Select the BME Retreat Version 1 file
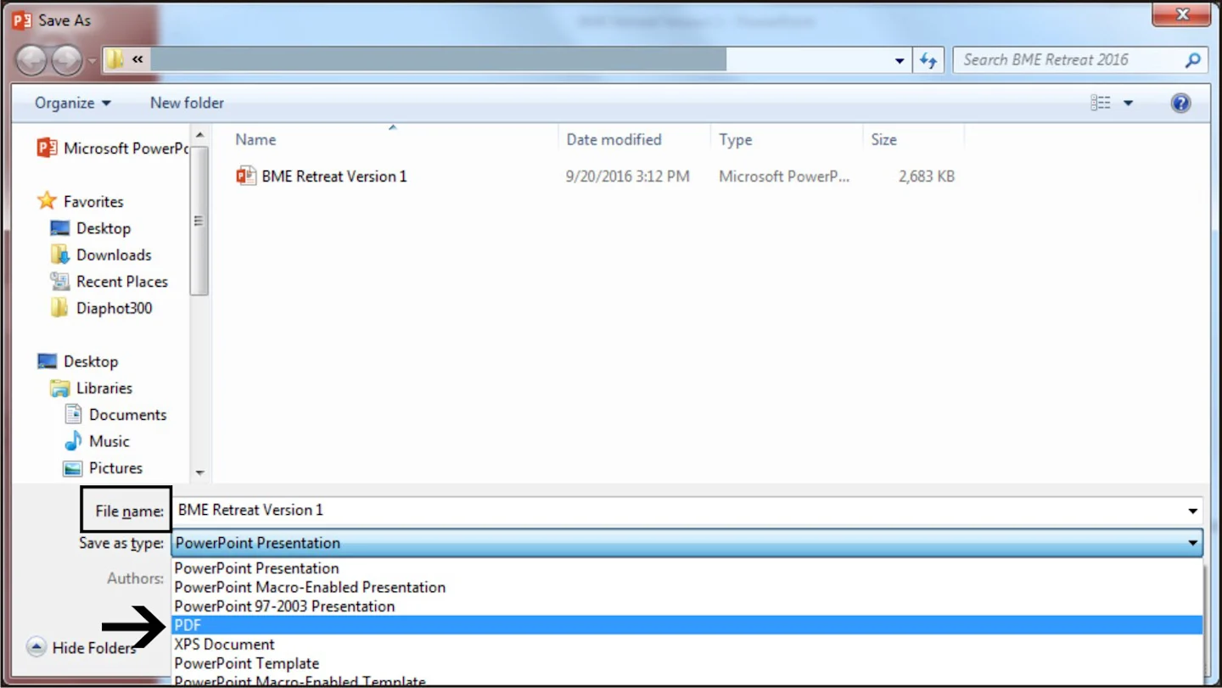The height and width of the screenshot is (688, 1222). 334,176
